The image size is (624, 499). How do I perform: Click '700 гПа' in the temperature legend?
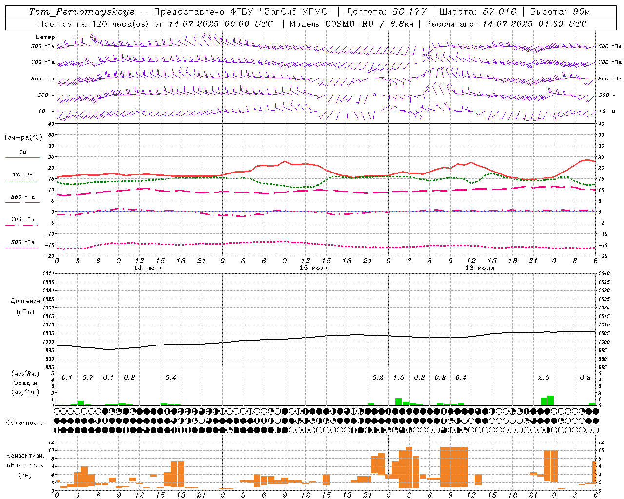click(x=23, y=220)
